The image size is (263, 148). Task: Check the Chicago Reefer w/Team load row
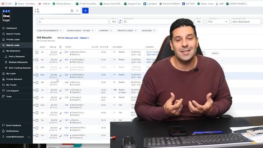coord(37,90)
